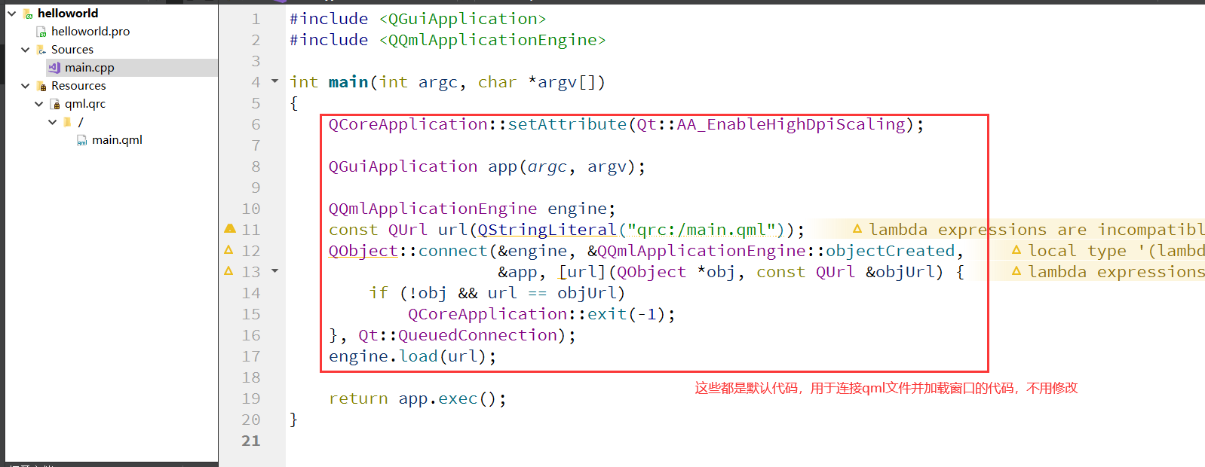Click the Resources folder icon

coord(41,86)
